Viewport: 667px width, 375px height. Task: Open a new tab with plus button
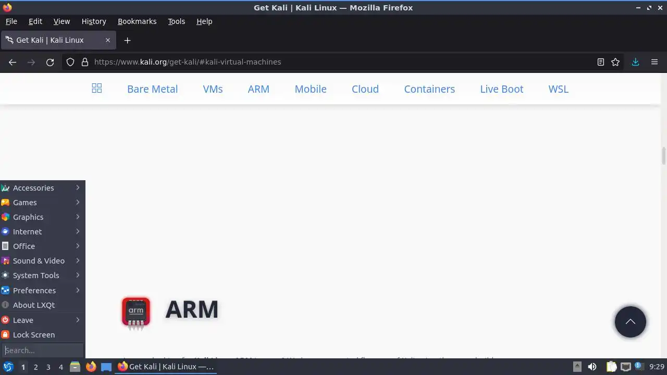127,40
